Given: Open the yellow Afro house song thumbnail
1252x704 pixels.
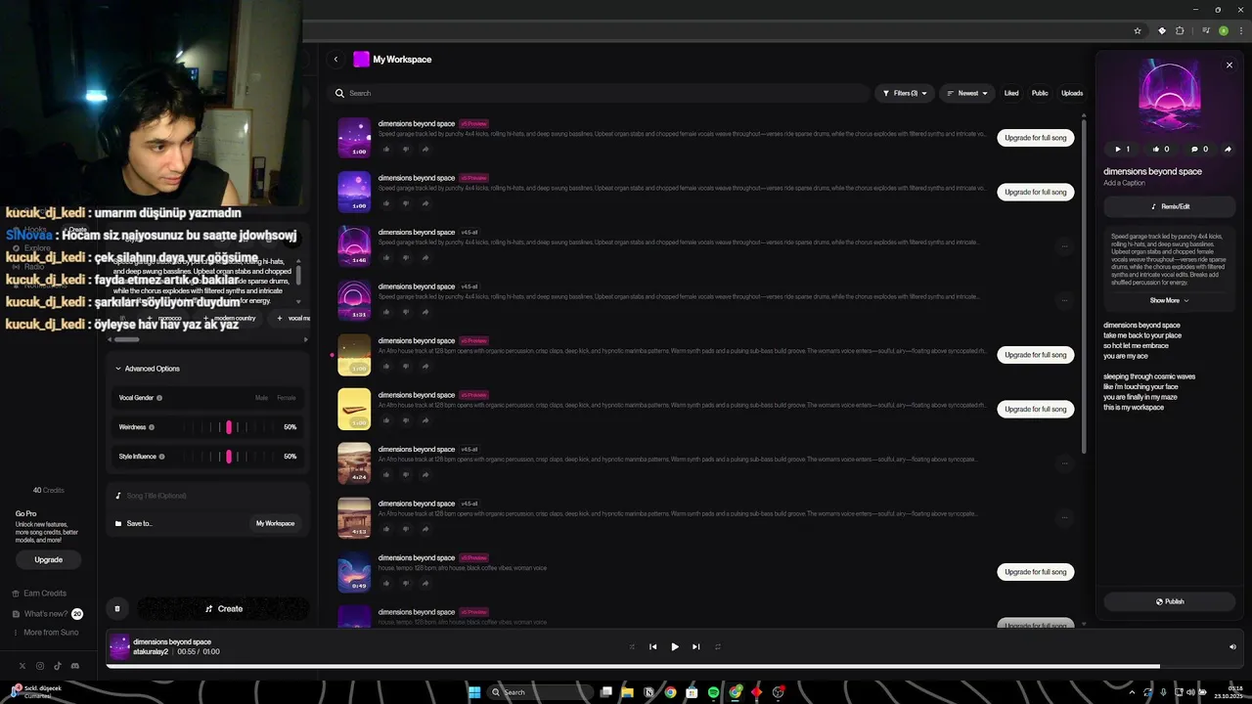Looking at the screenshot, I should click(354, 409).
